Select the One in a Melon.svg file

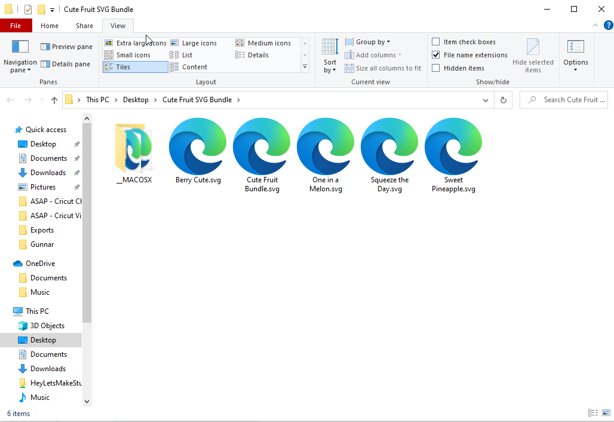[x=326, y=155]
